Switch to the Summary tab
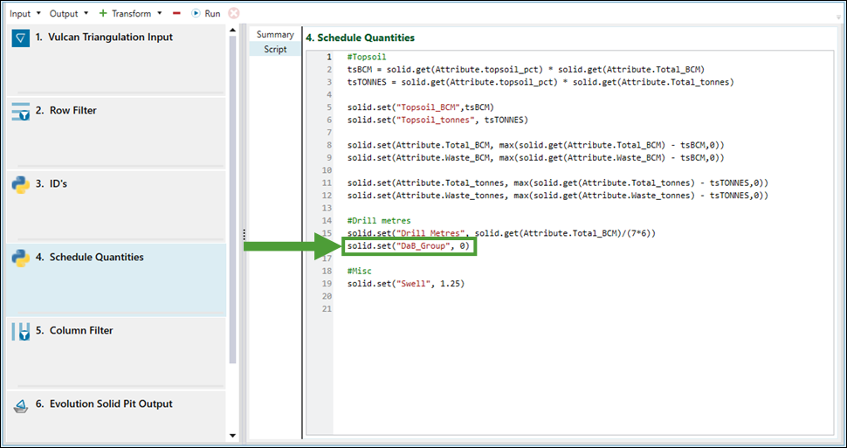 (x=275, y=35)
